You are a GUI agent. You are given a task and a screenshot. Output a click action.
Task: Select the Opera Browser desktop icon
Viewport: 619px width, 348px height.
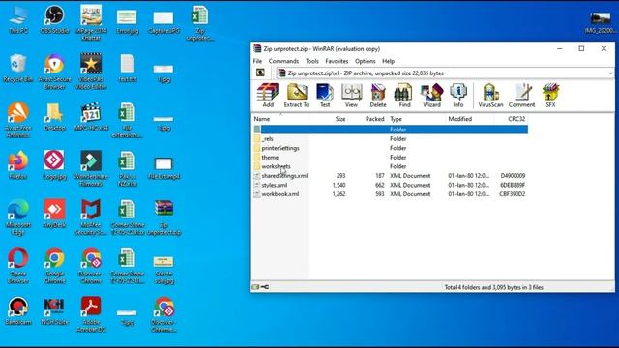click(x=17, y=266)
